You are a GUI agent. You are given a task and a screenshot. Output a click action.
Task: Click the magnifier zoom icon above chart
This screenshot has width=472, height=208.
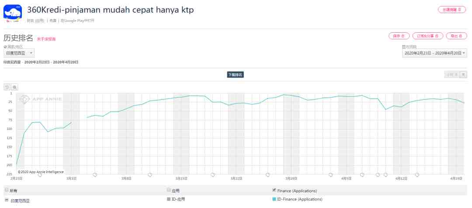coord(15,87)
